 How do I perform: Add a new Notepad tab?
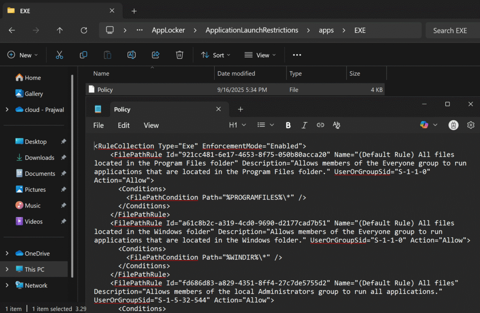pyautogui.click(x=240, y=109)
